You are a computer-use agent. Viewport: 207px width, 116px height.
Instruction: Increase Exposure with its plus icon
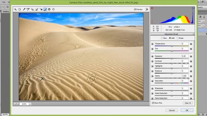coord(191,56)
